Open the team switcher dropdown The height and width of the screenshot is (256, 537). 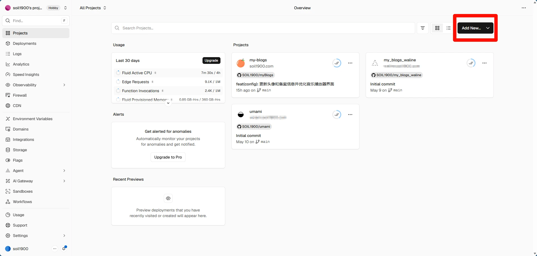point(65,8)
